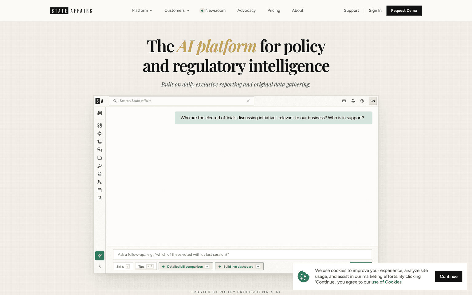Viewport: 472px width, 295px height.
Task: Open the use of Cookies link
Action: click(387, 282)
